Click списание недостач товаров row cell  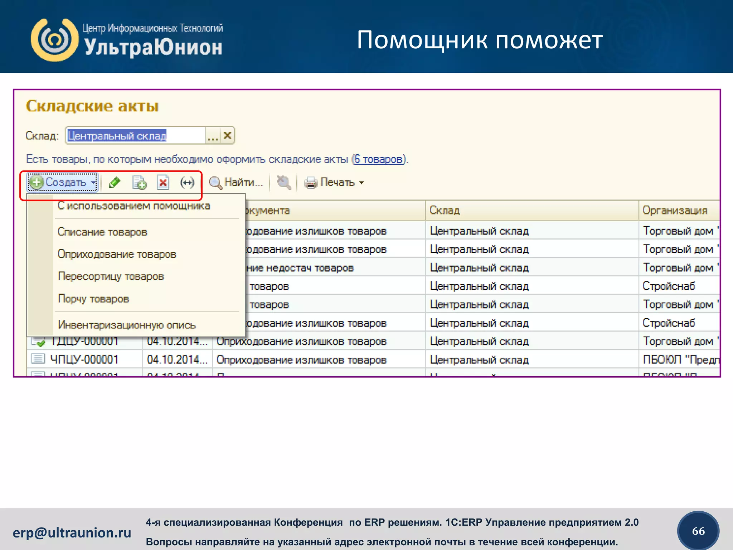point(336,268)
